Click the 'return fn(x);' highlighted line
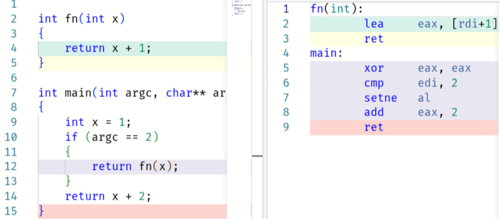 tap(135, 167)
